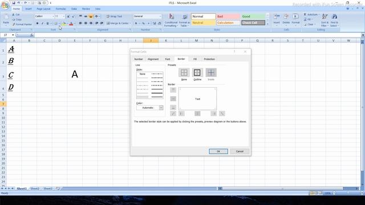Toggle Underline formatting

47,23
